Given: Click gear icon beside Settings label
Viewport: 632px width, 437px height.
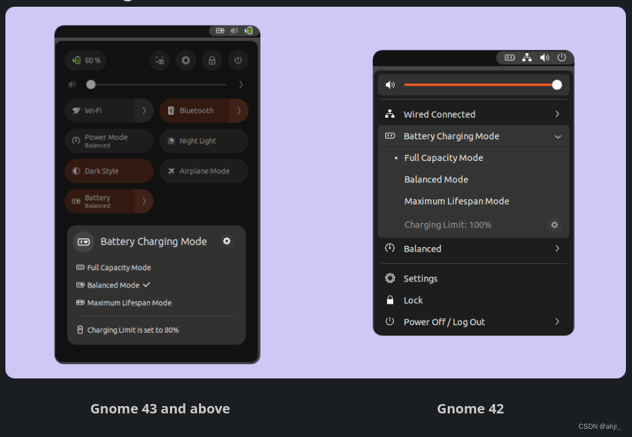Looking at the screenshot, I should (x=390, y=278).
